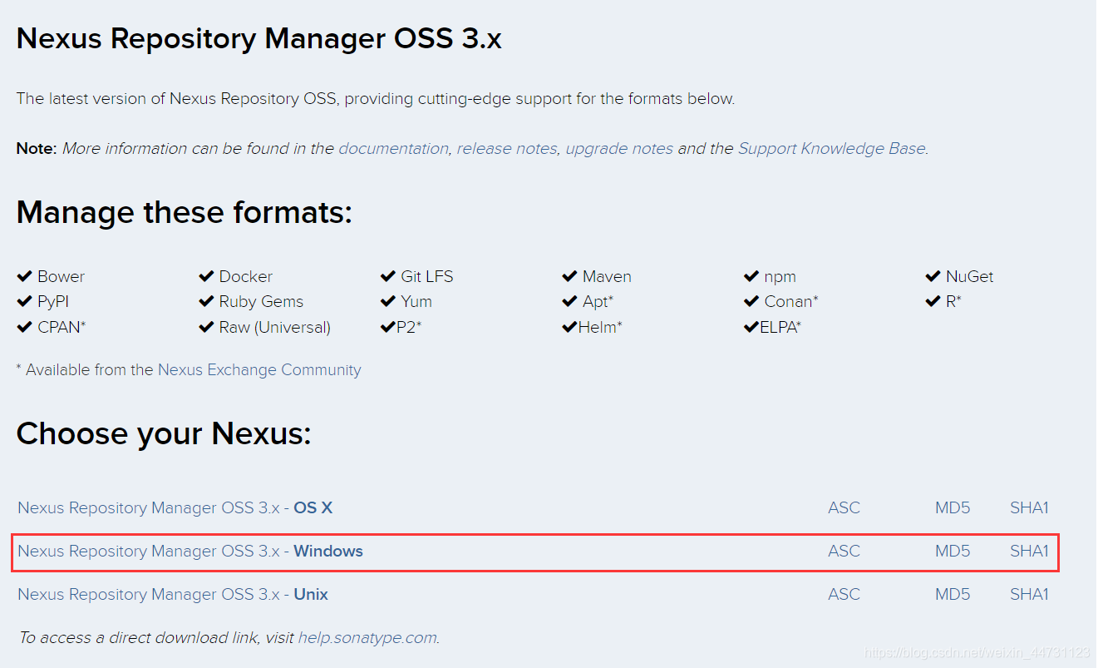
Task: Select the Ruby Gems format text
Action: (261, 301)
